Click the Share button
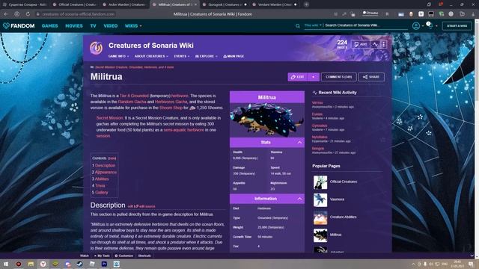 coord(371,77)
